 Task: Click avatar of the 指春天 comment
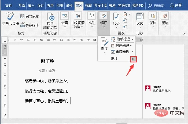click(148, 106)
